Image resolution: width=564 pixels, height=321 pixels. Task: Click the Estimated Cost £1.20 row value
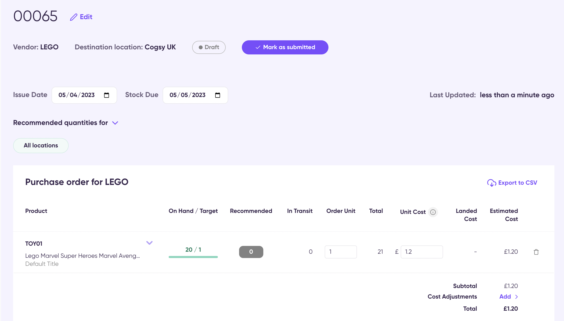[x=511, y=252]
